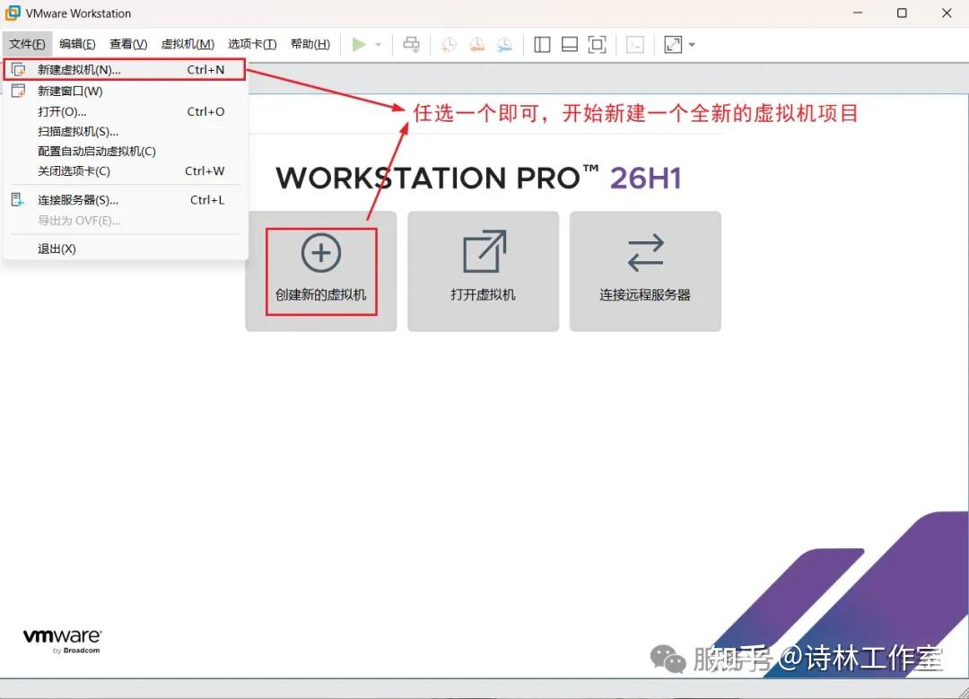The width and height of the screenshot is (969, 699).
Task: Click the VMware Workstation title bar icon
Action: click(13, 13)
